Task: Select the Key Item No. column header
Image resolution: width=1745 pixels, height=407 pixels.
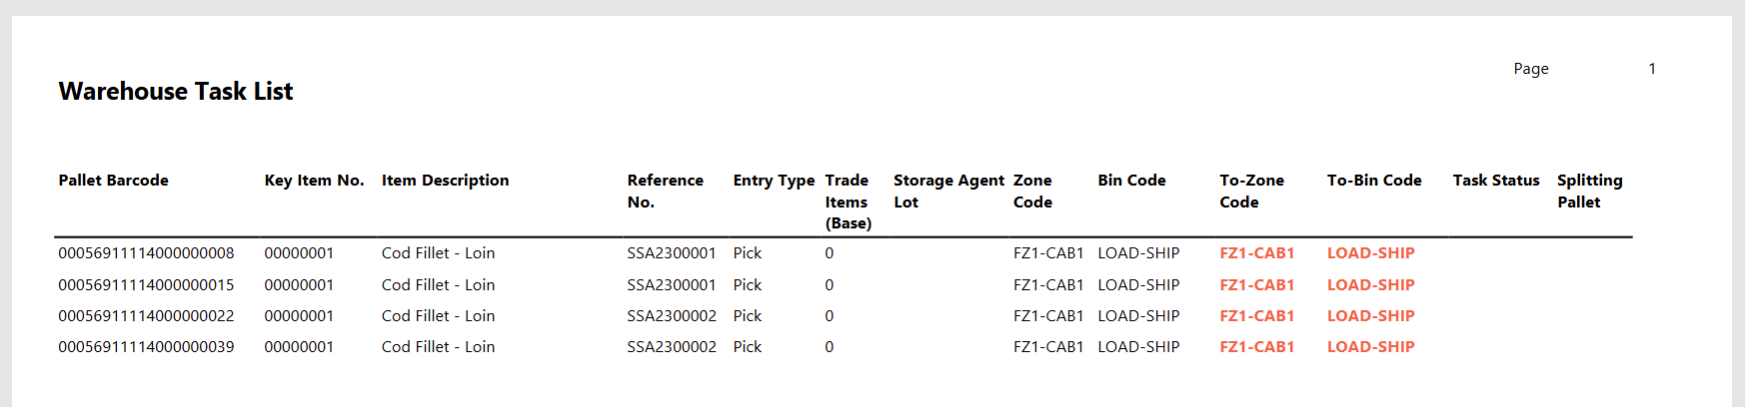Action: coord(314,181)
